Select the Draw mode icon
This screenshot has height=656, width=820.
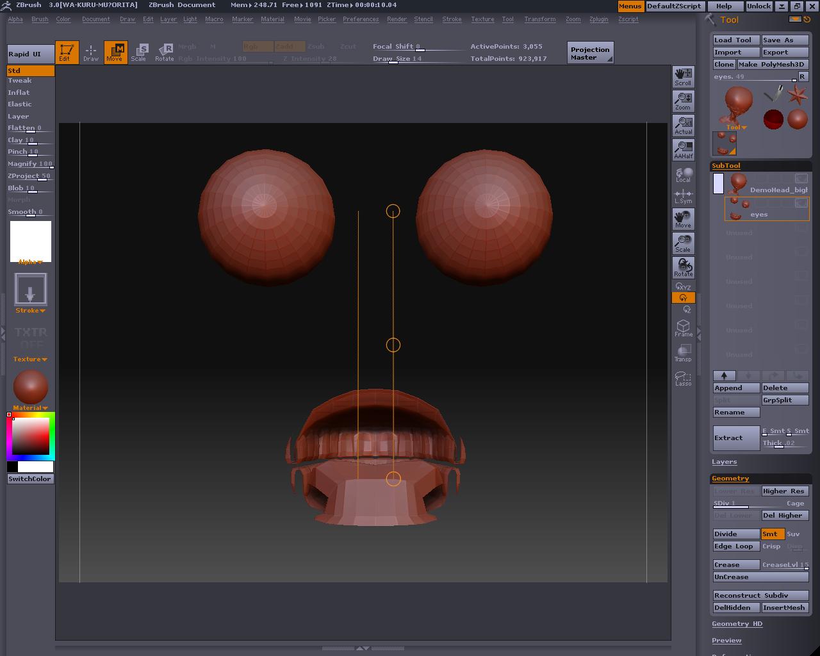pos(91,52)
